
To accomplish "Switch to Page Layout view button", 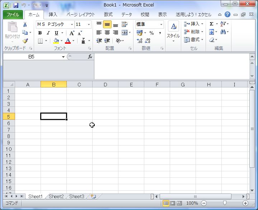I will [173, 203].
